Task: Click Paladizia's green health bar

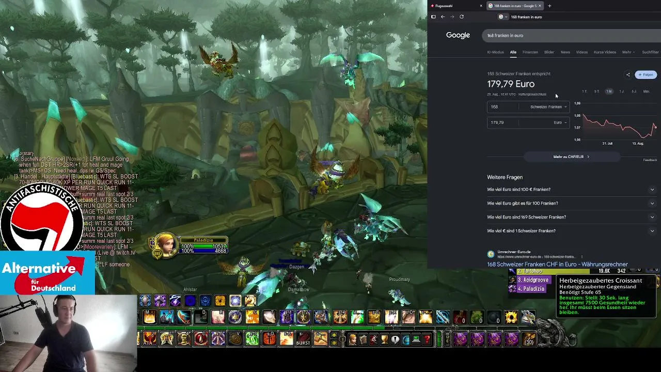Action: pos(203,246)
